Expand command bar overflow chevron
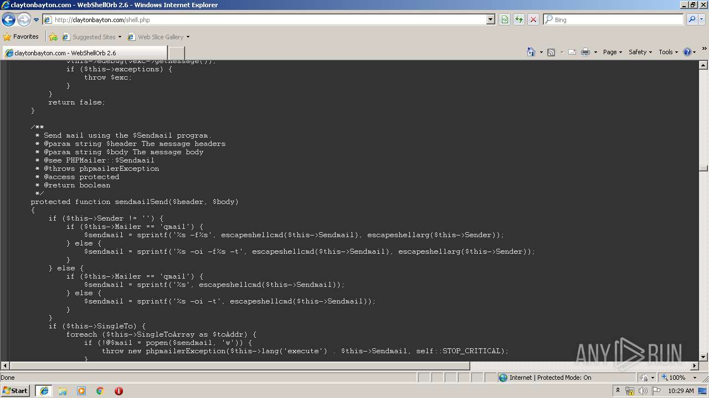Screen dimensions: 709x398 (705, 49)
